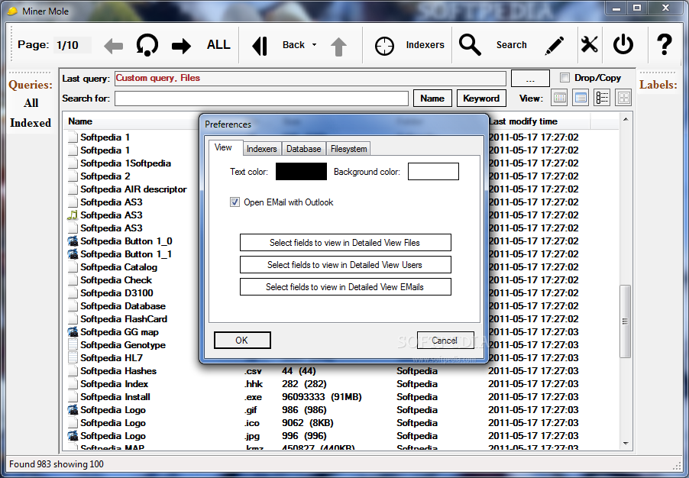Select the Softpedia Install file
Viewport: 689px width, 478px height.
(115, 397)
